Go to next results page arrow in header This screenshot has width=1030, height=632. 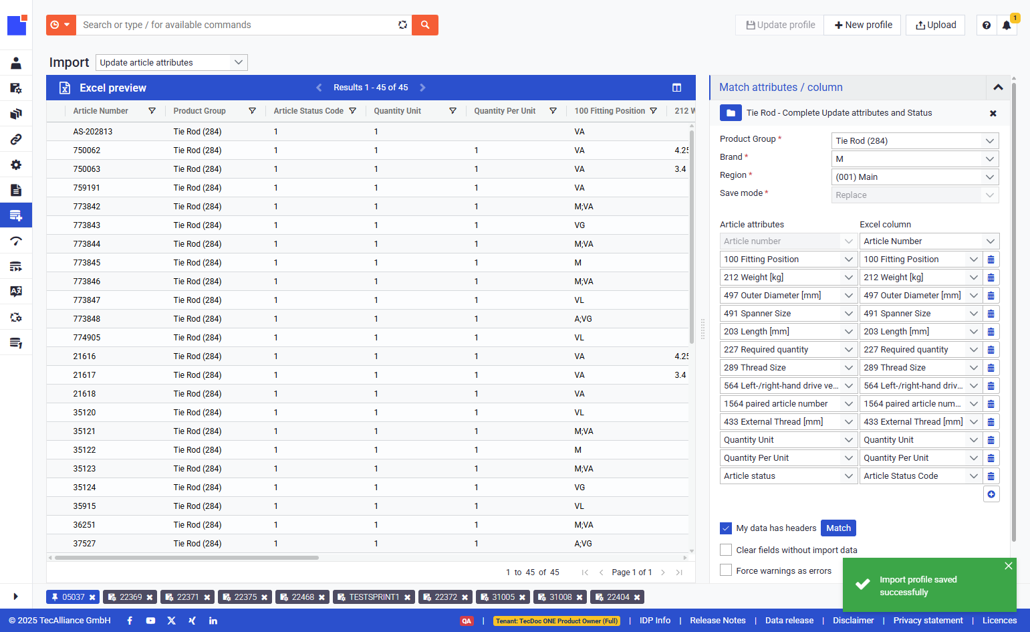[422, 88]
